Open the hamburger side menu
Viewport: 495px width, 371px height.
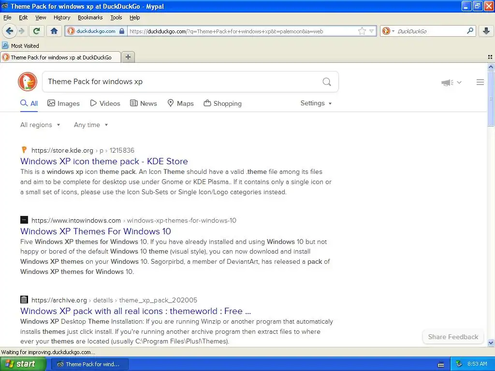click(480, 82)
